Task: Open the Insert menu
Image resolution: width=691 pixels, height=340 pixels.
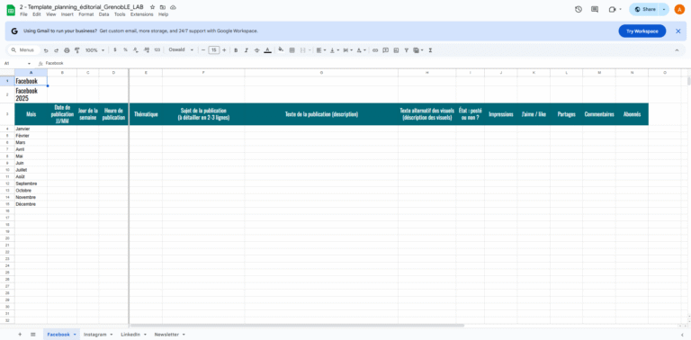Action: (67, 14)
